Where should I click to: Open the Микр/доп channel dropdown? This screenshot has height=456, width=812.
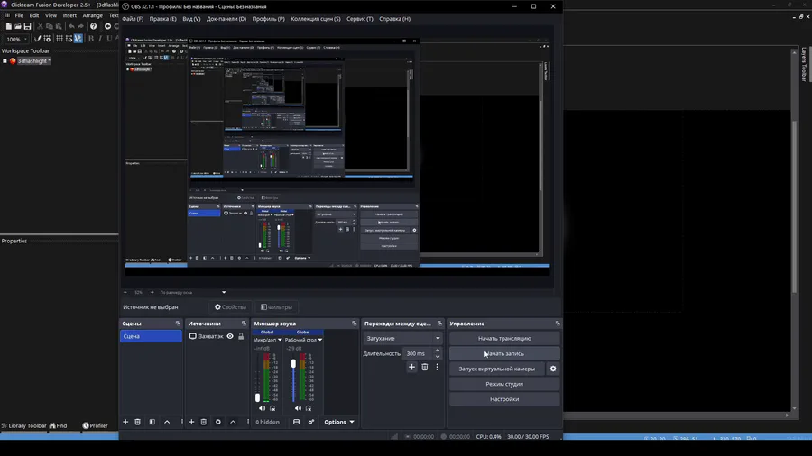coord(267,340)
